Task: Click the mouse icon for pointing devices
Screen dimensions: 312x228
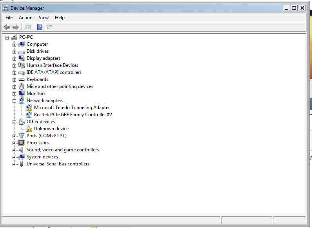Action: pos(22,86)
